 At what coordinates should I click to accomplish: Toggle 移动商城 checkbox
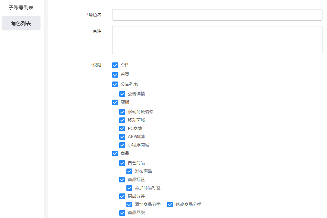122,120
